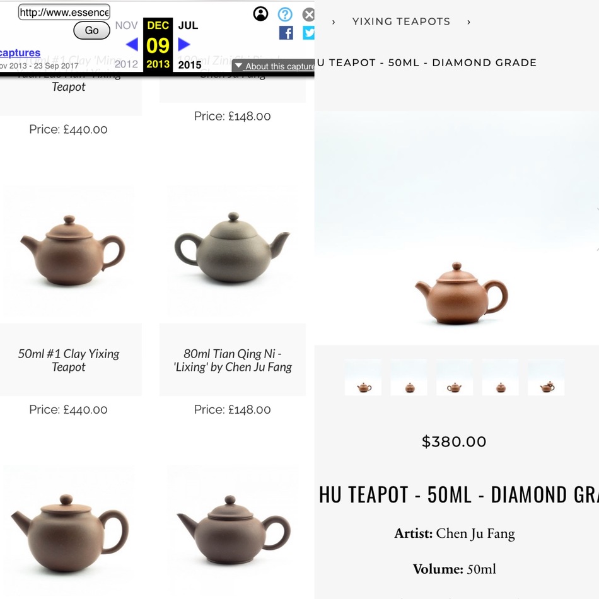Close the Wayback toolbar with X icon

point(308,15)
